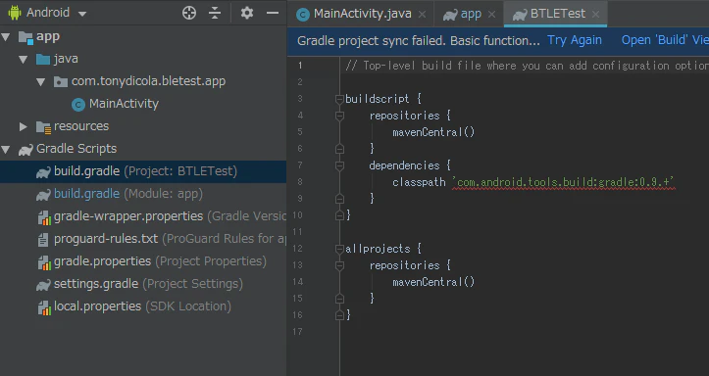
Task: Click the Android robot icon in panel header
Action: point(15,13)
